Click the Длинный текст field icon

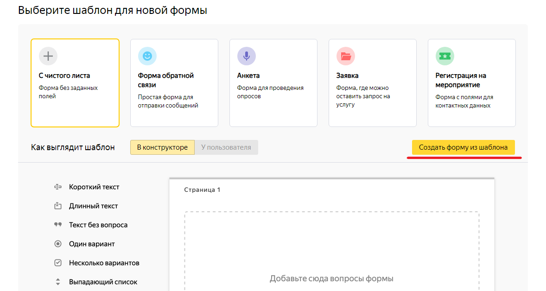58,206
